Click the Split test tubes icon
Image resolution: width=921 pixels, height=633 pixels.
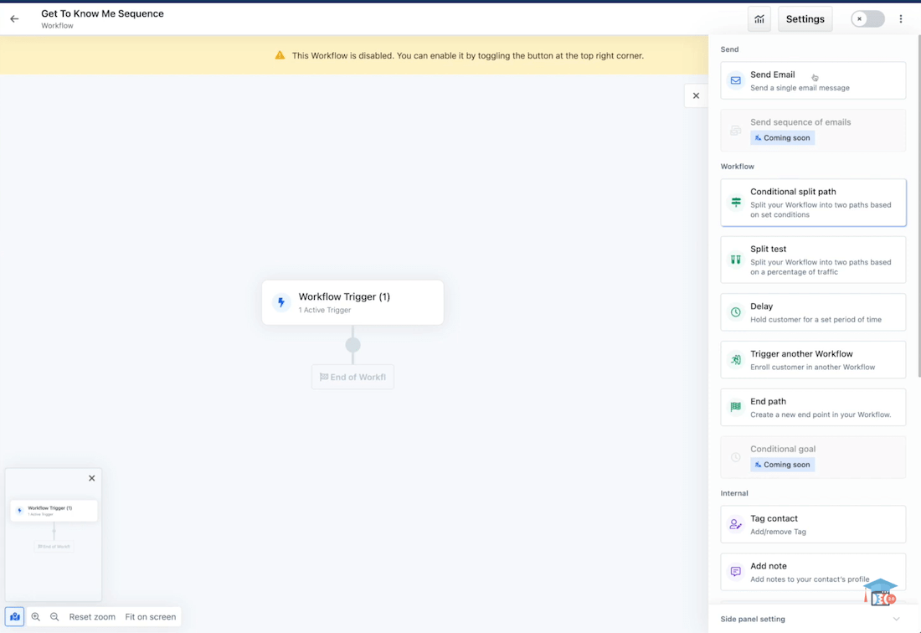[x=735, y=260]
